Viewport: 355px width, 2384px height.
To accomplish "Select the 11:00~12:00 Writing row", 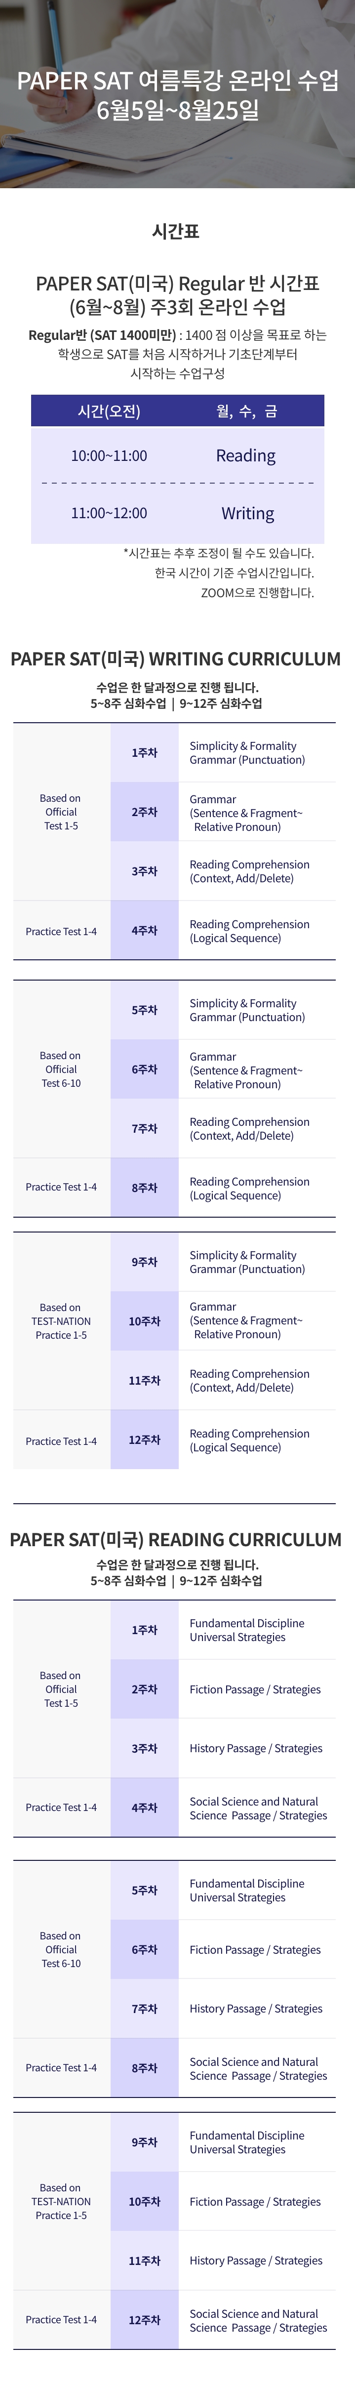I will 178,513.
